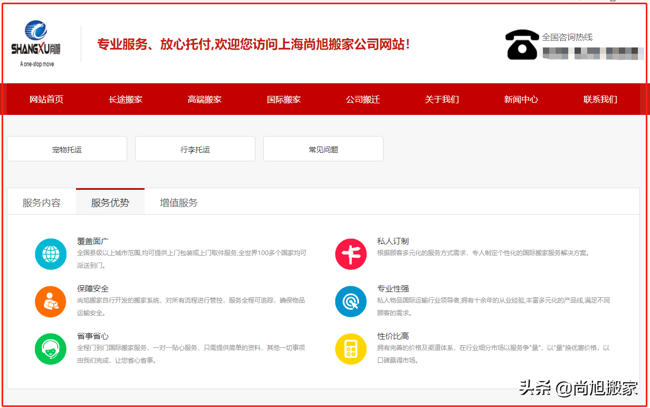Click the black telephone hotline icon
The width and height of the screenshot is (650, 408).
[522, 44]
